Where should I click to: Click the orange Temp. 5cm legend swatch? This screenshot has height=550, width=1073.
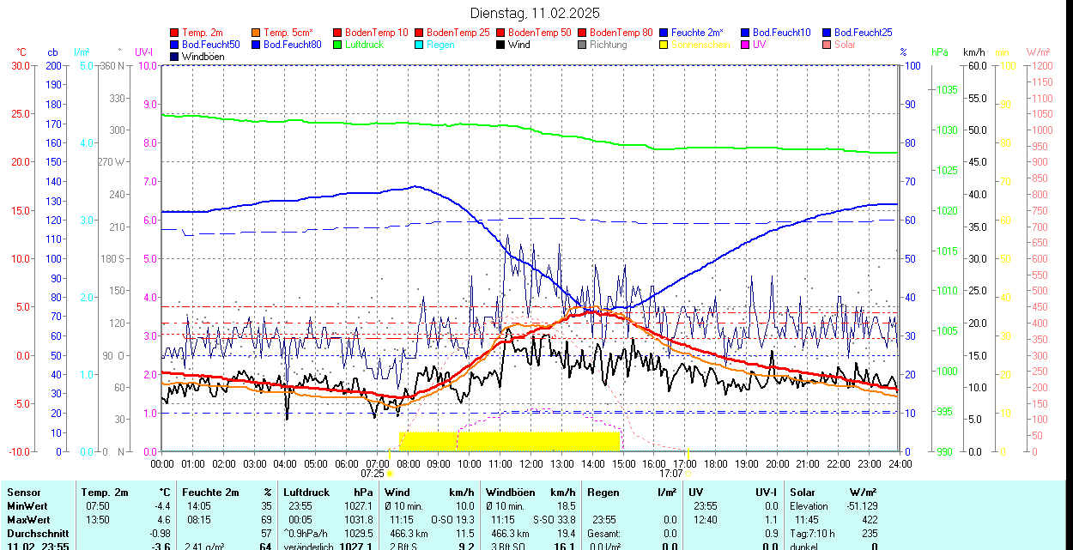257,33
